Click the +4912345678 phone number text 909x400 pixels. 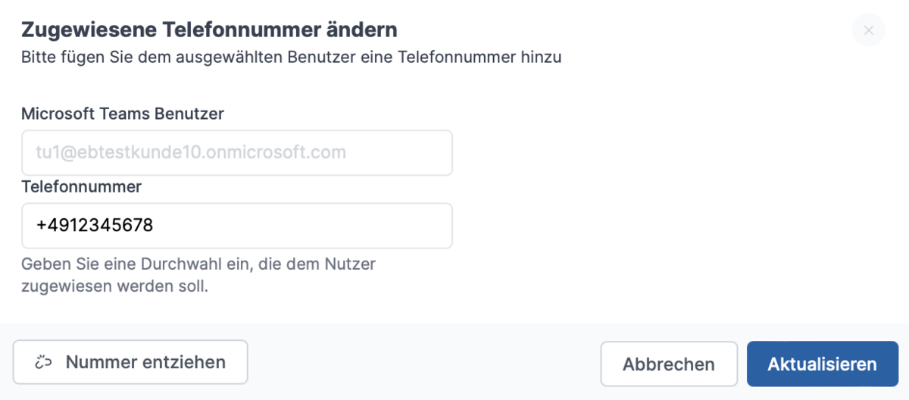pos(95,226)
